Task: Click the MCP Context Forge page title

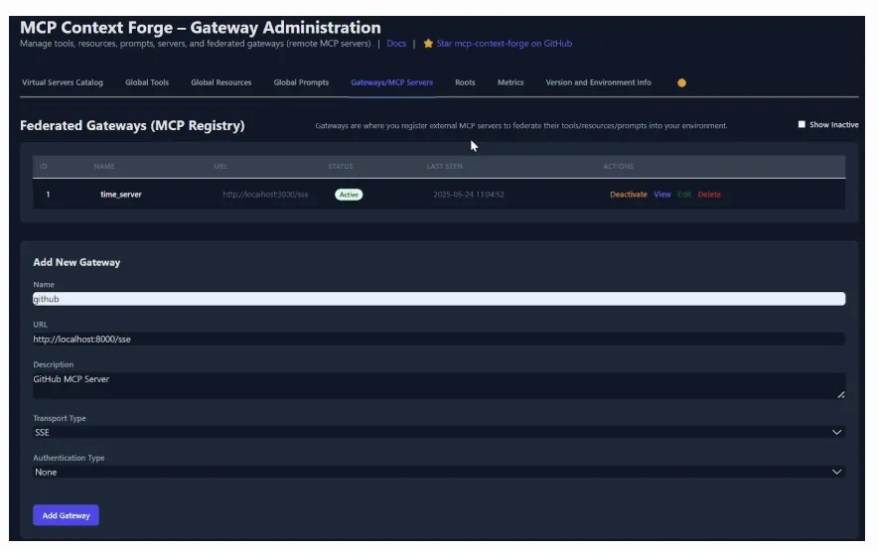Action: tap(201, 27)
